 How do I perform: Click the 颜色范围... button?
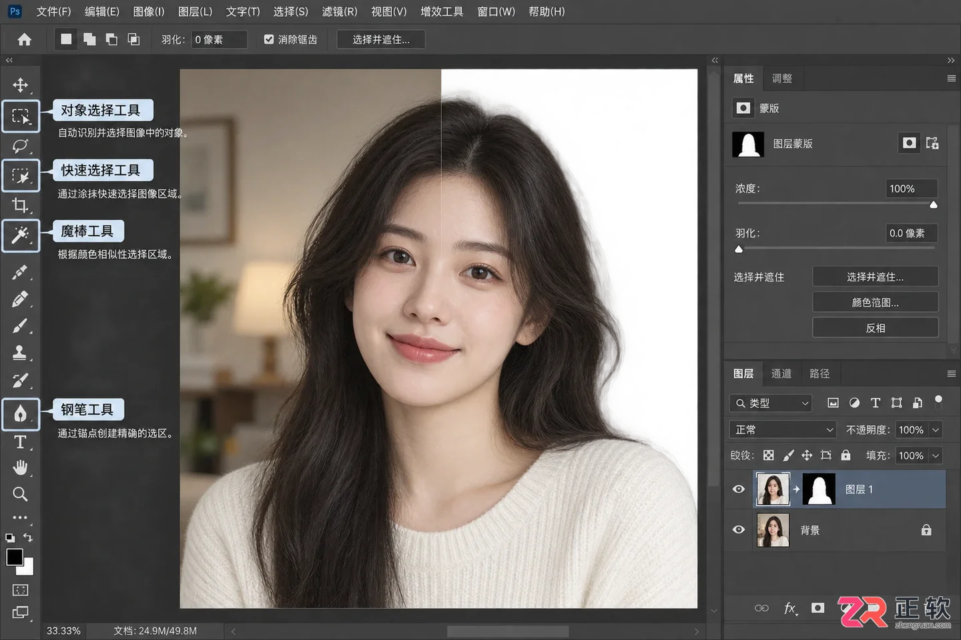(x=875, y=302)
